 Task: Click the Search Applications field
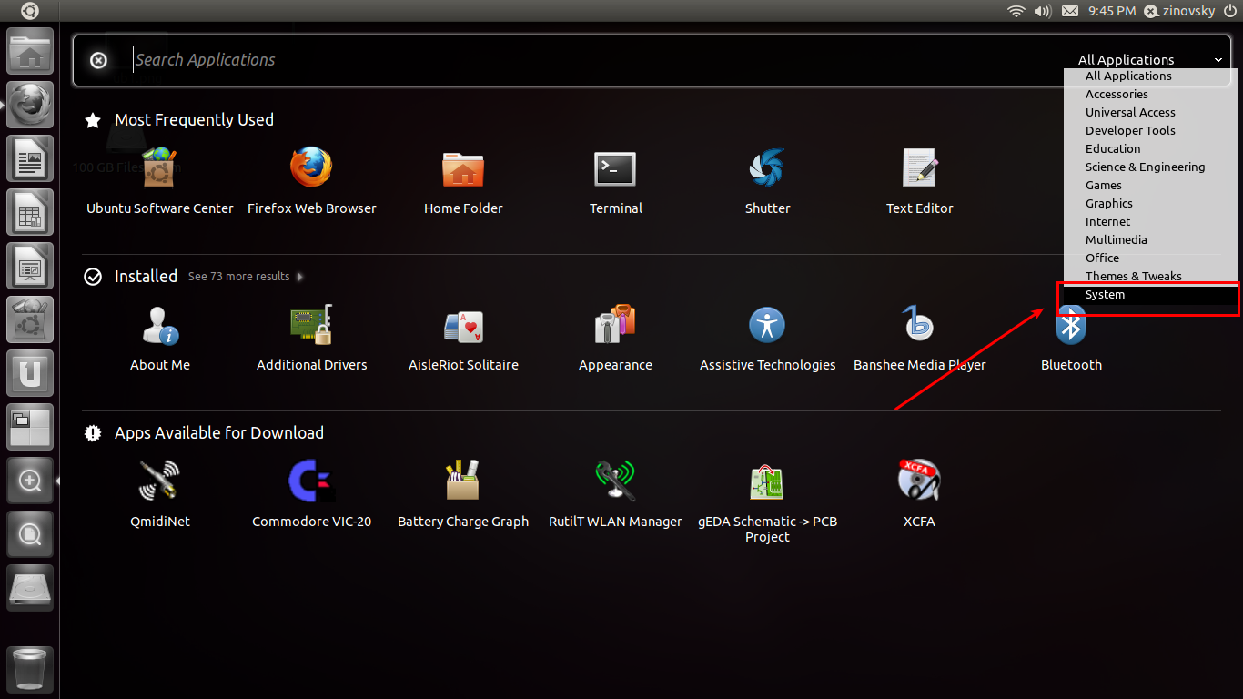582,60
